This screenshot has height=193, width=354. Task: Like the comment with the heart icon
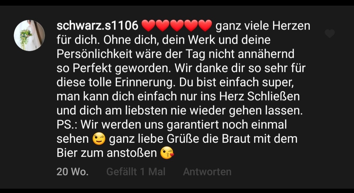(x=330, y=34)
